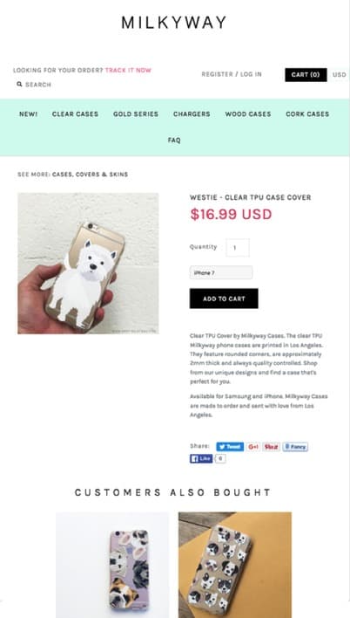Image resolution: width=350 pixels, height=618 pixels.
Task: Like product with Facebook button
Action: pos(201,458)
